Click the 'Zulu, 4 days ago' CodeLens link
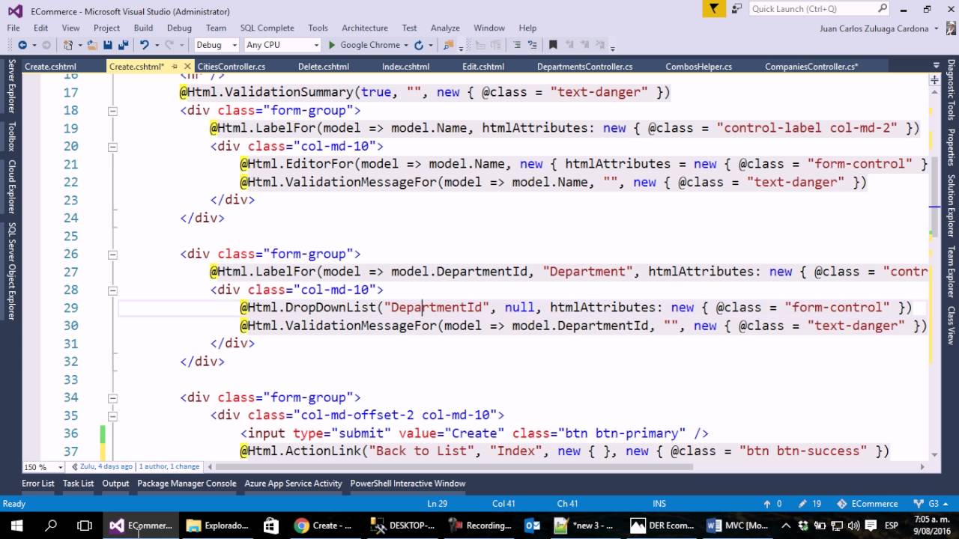 pyautogui.click(x=106, y=466)
